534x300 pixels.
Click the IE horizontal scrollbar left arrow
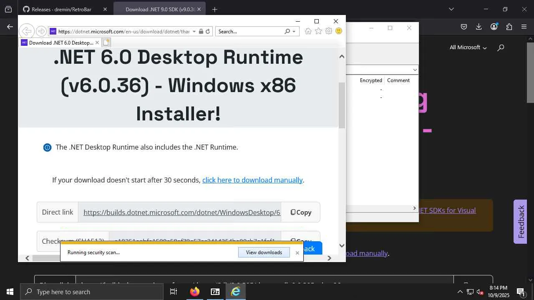(28, 258)
